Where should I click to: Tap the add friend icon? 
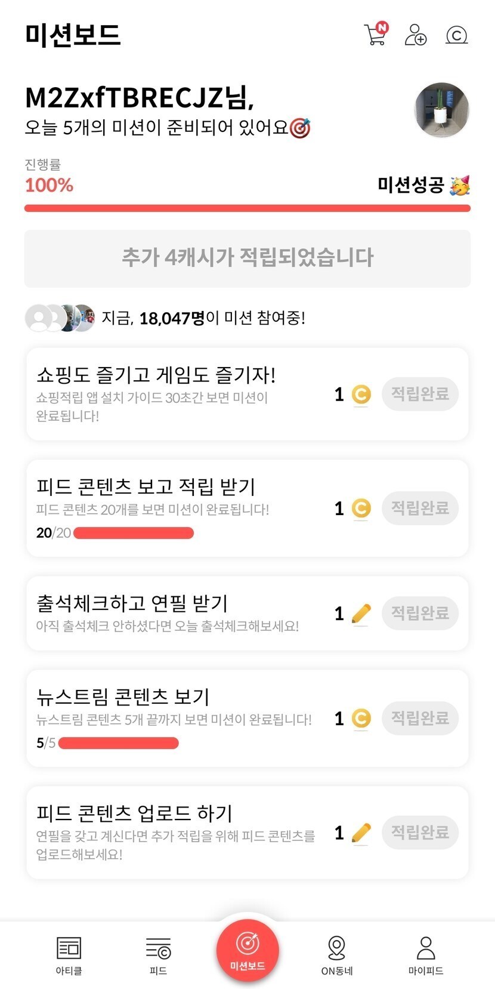[415, 35]
